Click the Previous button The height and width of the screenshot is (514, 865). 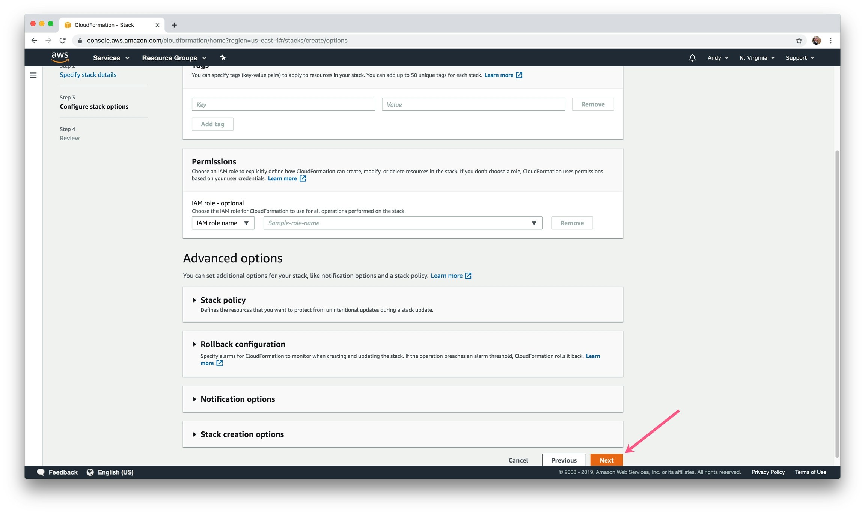coord(564,460)
